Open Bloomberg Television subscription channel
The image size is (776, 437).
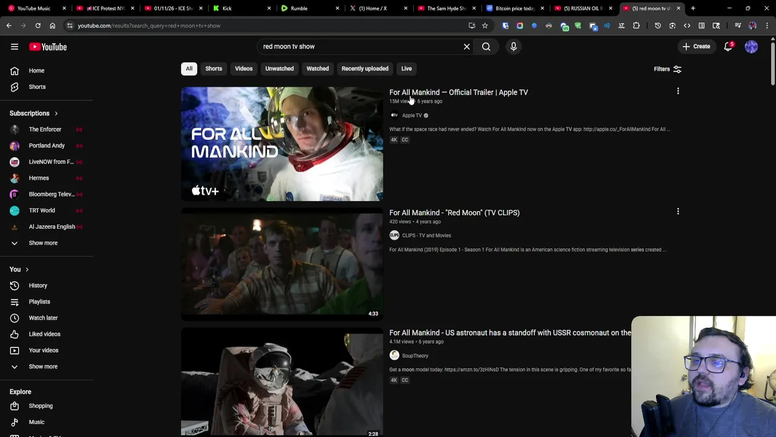point(52,194)
